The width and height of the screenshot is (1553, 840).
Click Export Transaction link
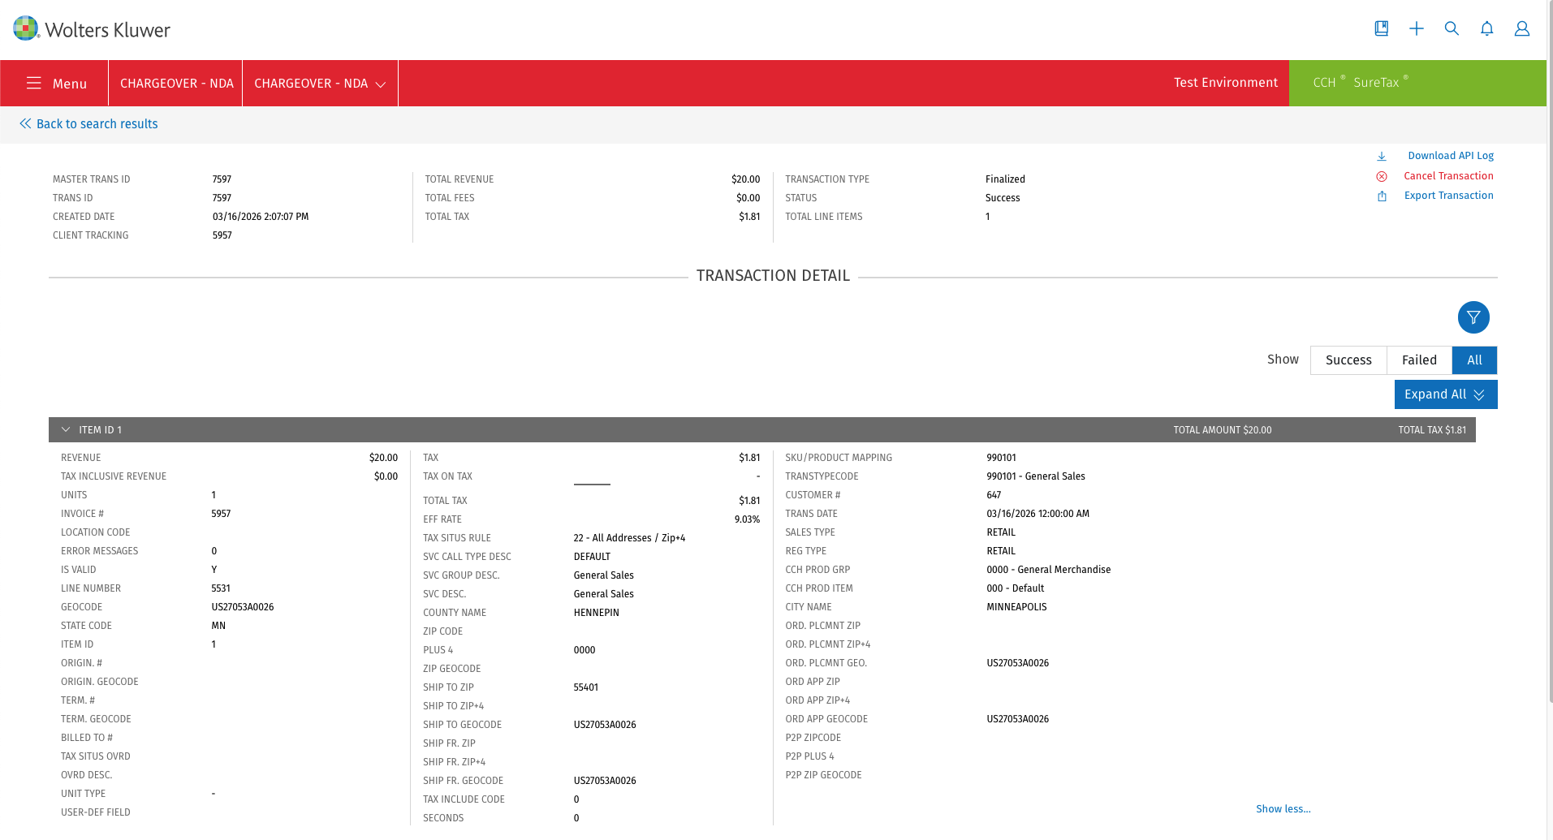(1447, 196)
